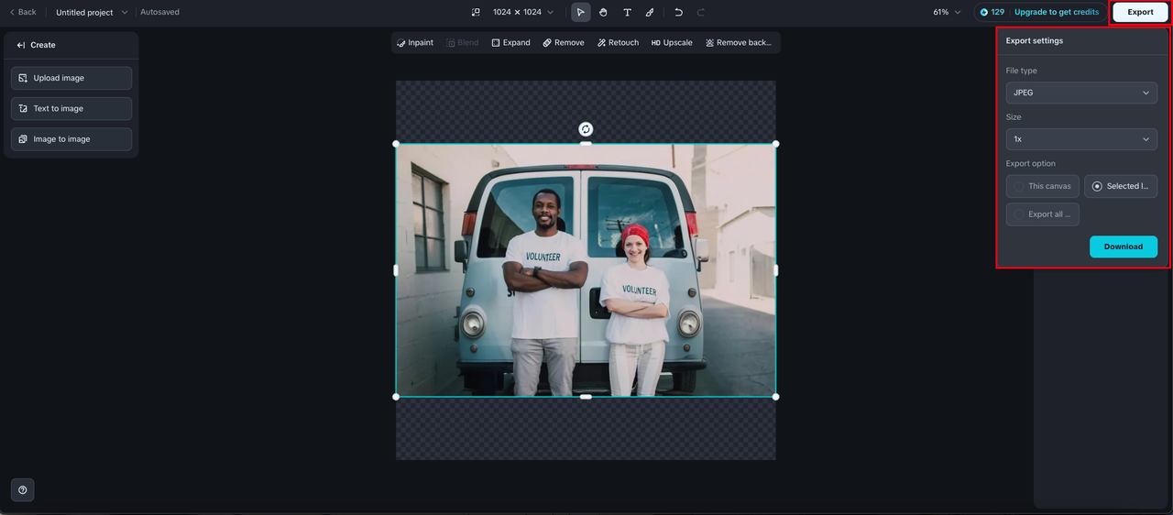Click the Autosaved status text

pos(159,12)
